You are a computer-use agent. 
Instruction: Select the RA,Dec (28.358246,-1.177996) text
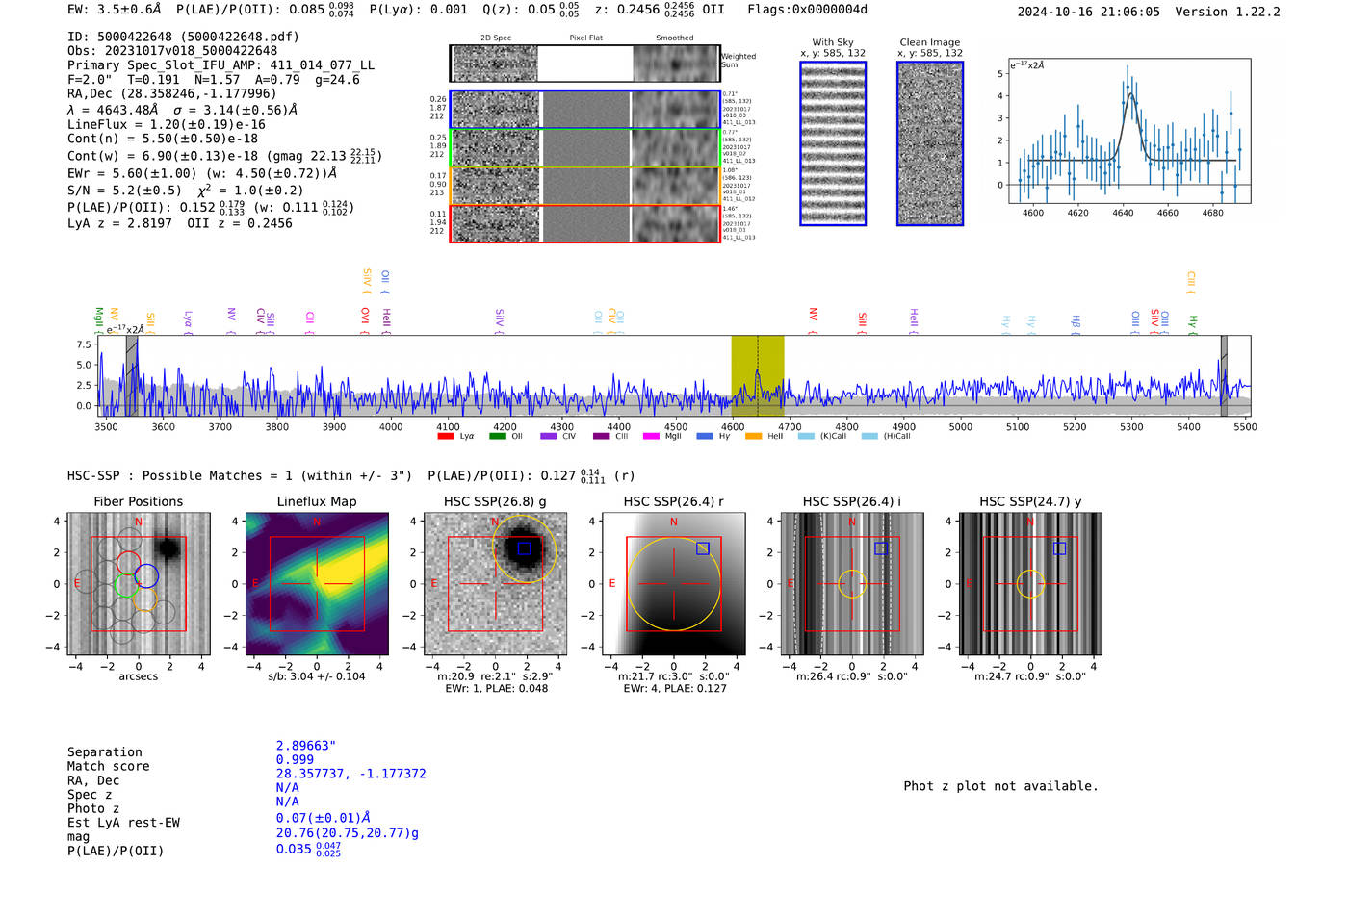172,93
